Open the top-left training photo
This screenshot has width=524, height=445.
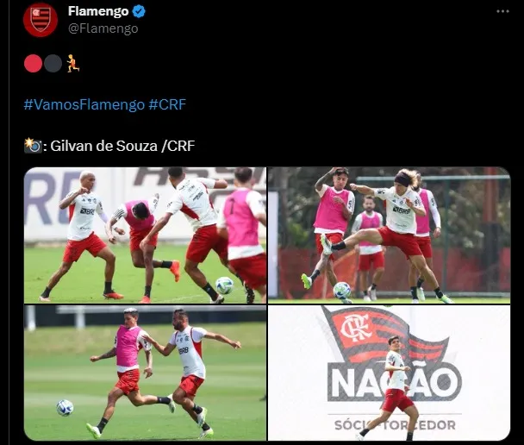pyautogui.click(x=145, y=235)
